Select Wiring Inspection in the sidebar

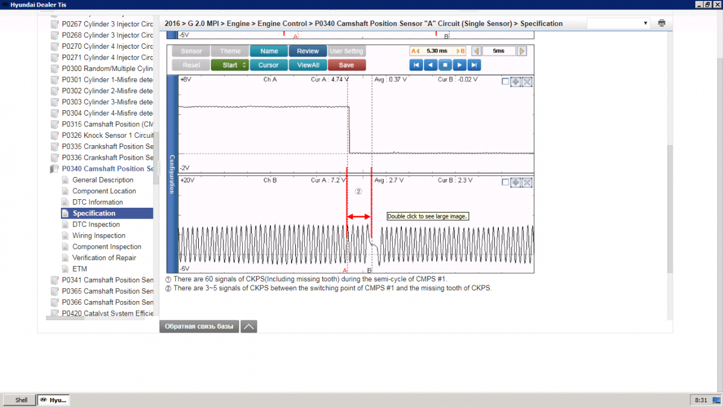coord(99,235)
